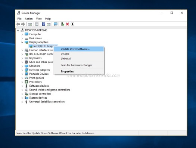The height and width of the screenshot is (148, 196).
Task: Expand the Print queues category
Action: [x=22, y=78]
